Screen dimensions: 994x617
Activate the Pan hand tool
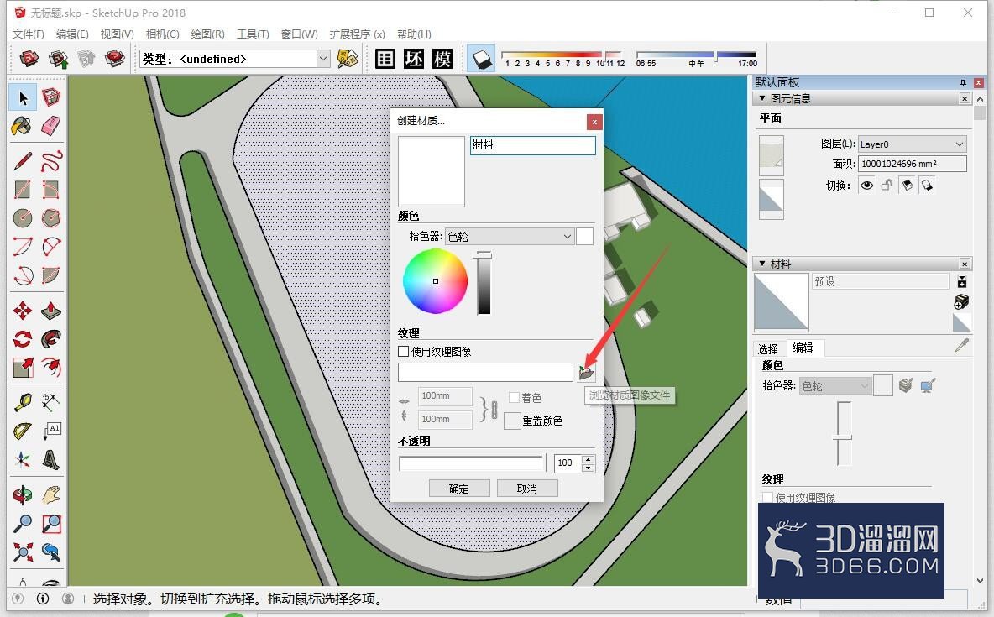point(51,494)
